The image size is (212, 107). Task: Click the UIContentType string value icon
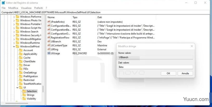pyautogui.click(x=49, y=45)
